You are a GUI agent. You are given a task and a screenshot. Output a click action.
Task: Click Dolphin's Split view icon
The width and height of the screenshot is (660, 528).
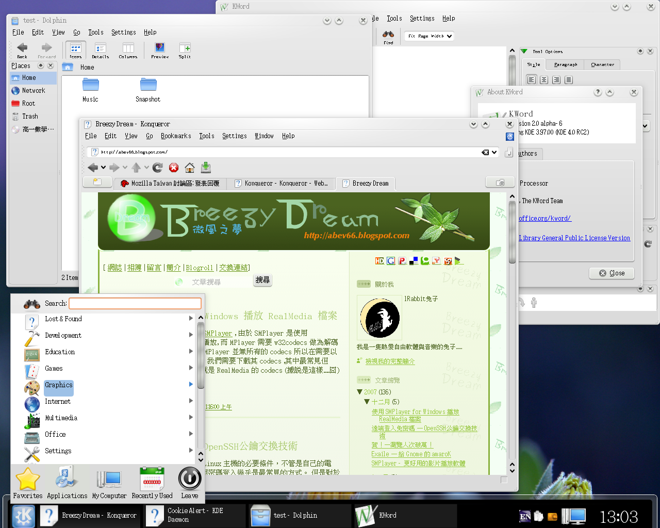point(185,50)
